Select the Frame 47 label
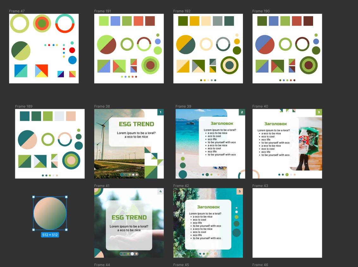Viewport: 358px width, 267px height. point(17,11)
